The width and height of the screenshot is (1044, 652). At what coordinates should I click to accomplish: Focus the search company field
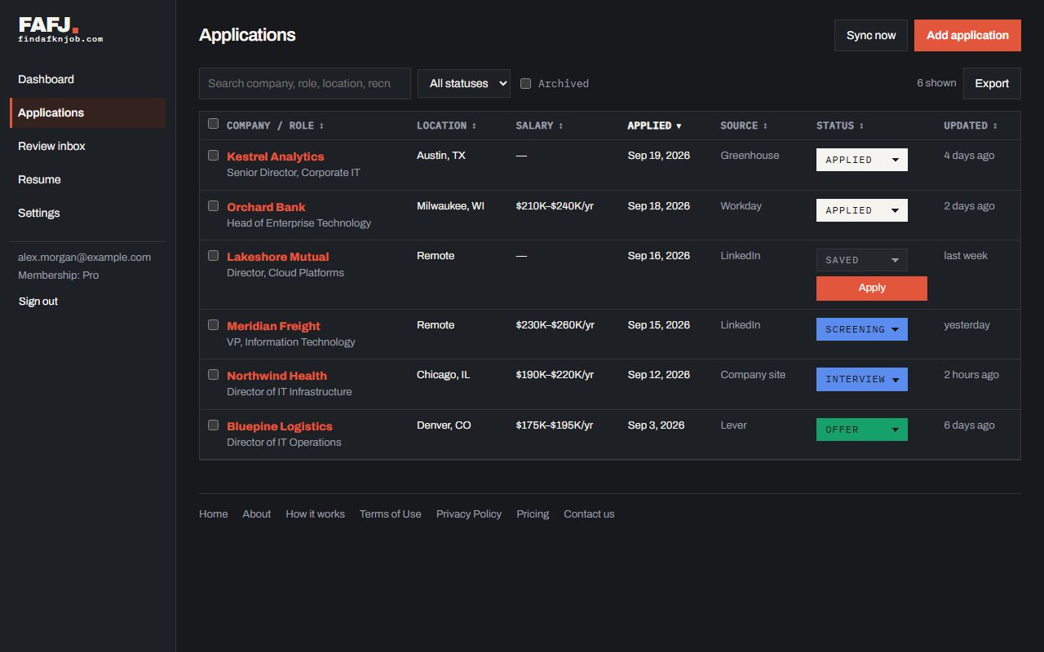pos(305,83)
